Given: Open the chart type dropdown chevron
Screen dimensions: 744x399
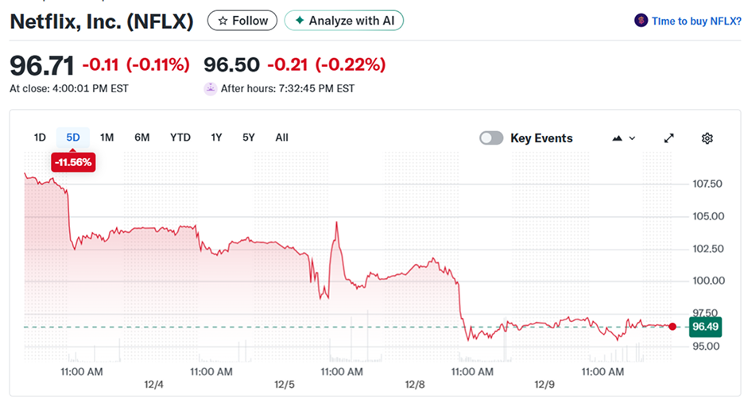Looking at the screenshot, I should coord(633,138).
